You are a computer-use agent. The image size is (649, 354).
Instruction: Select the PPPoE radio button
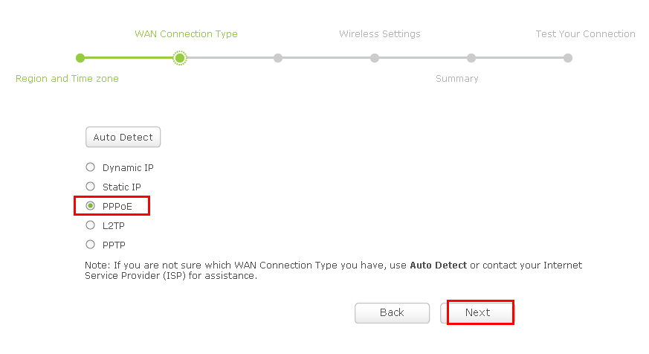pyautogui.click(x=90, y=206)
